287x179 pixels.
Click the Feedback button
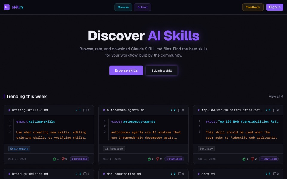point(253,7)
